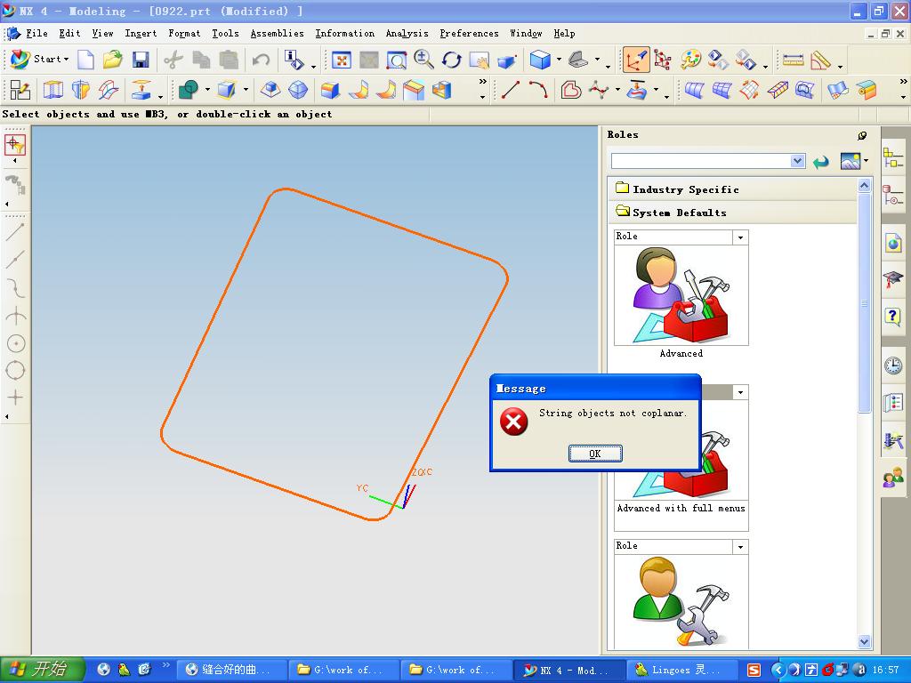Screen dimensions: 911x683
Task: Click the Measure distance ruler icon
Action: click(793, 60)
